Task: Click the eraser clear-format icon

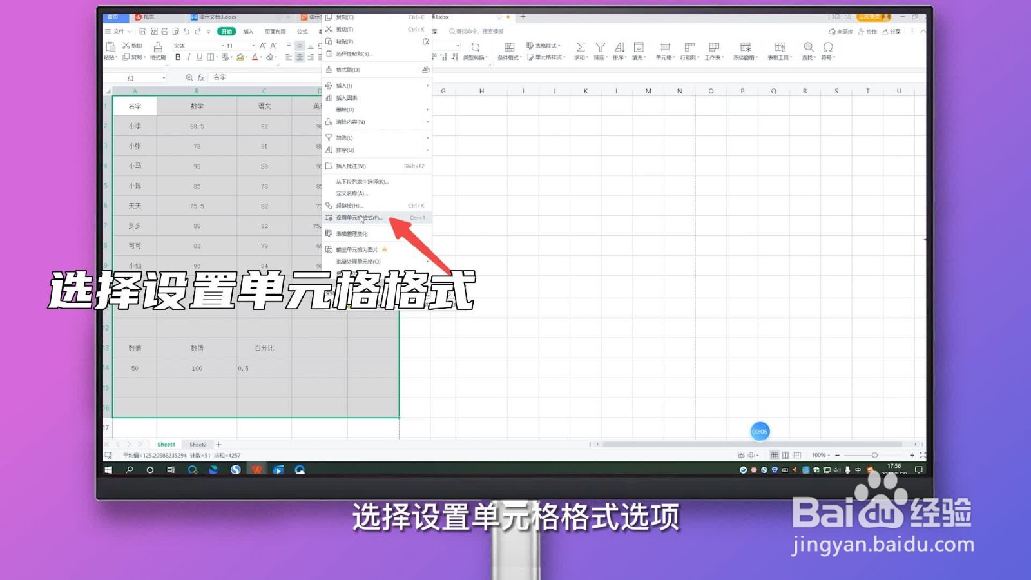Action: (x=270, y=57)
